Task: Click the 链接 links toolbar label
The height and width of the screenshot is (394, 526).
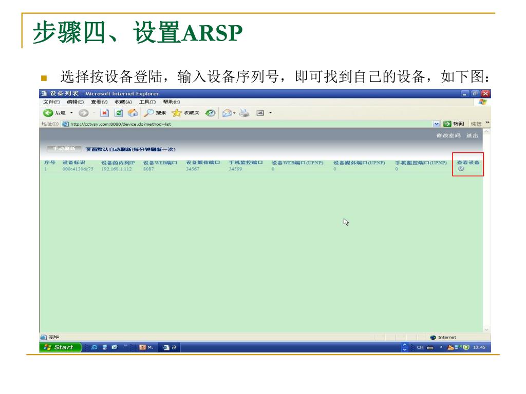Action: (x=476, y=124)
